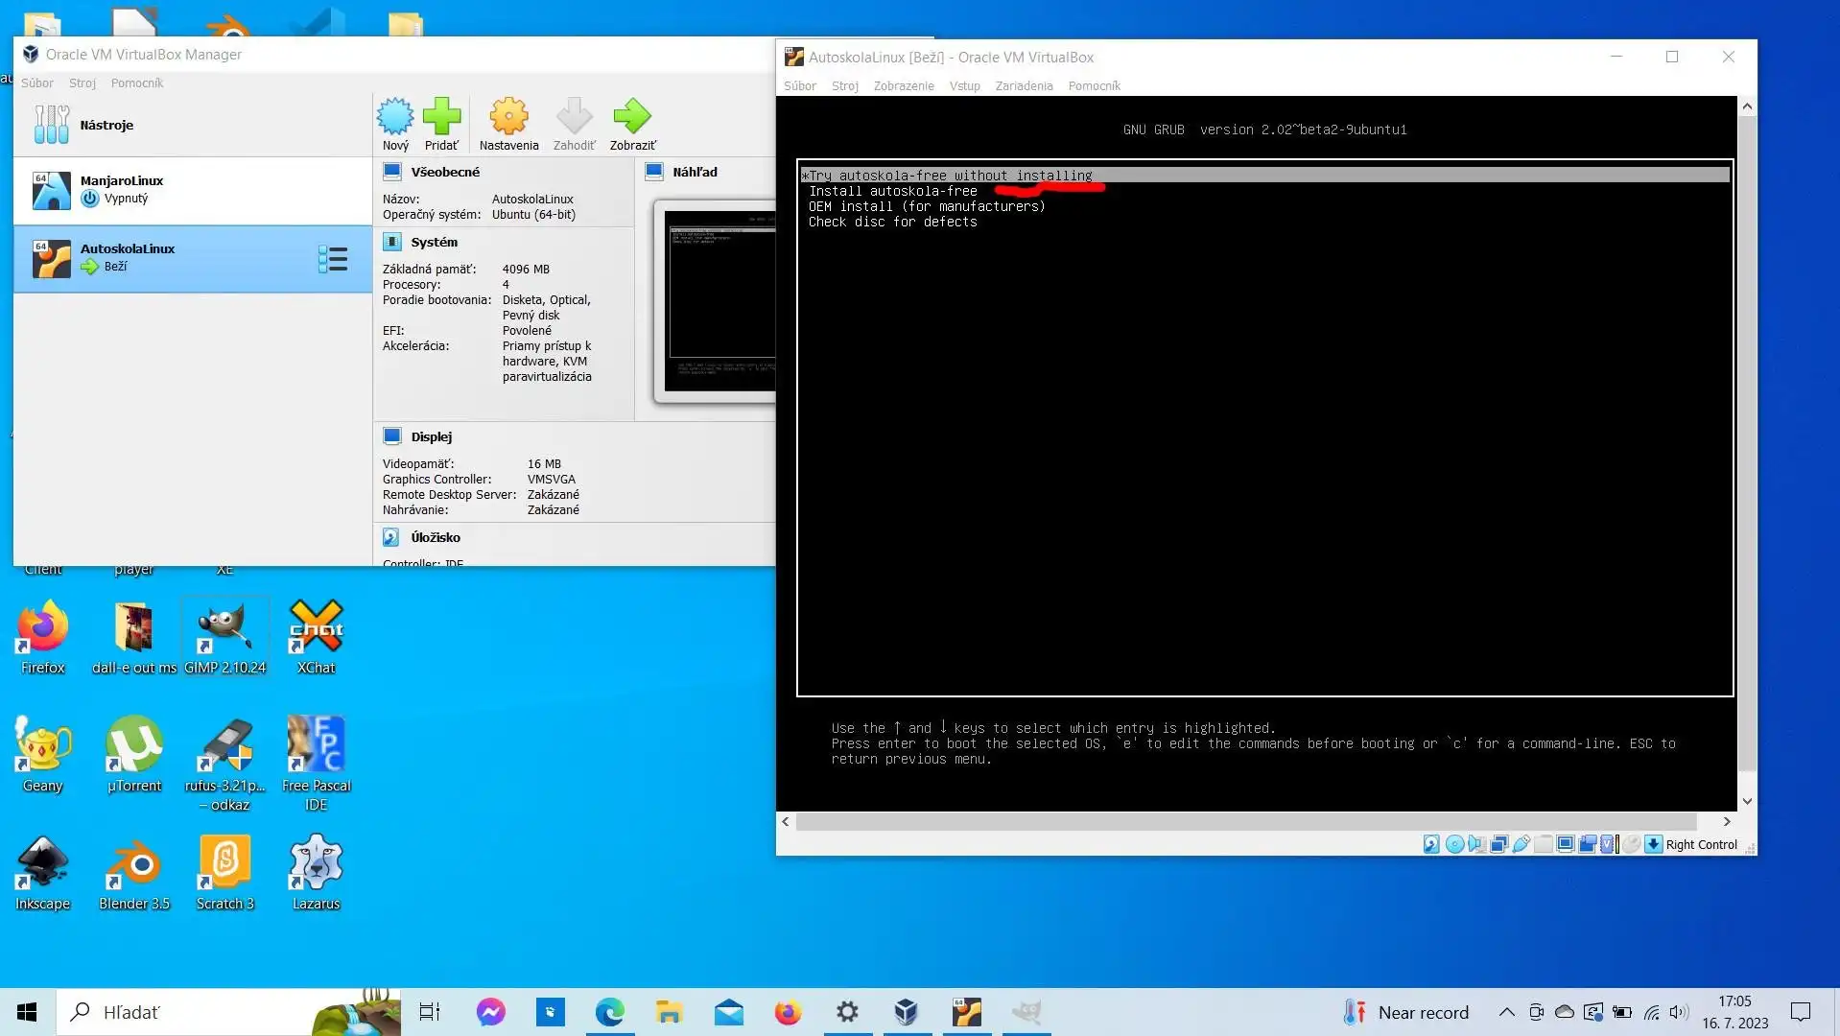Click Displej section header in details

(x=432, y=436)
